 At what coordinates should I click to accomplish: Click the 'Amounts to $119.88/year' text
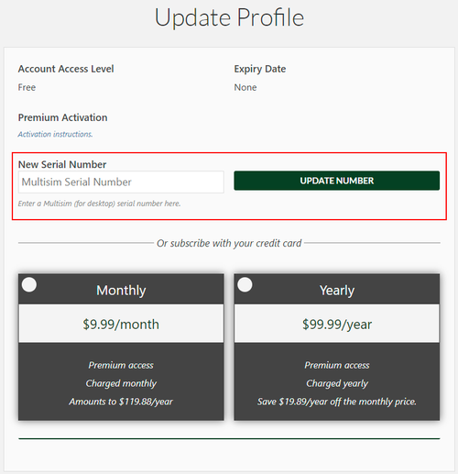pyautogui.click(x=121, y=402)
